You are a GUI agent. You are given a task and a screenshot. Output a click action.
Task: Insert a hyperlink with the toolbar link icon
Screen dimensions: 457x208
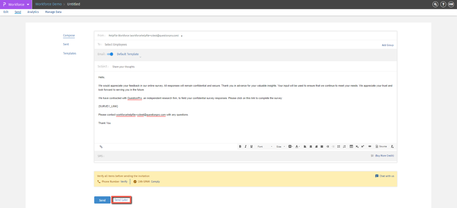(x=370, y=146)
